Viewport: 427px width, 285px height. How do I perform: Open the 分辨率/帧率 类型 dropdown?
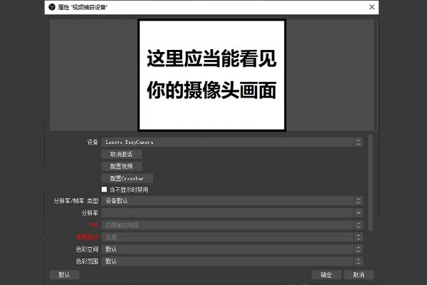coord(232,201)
